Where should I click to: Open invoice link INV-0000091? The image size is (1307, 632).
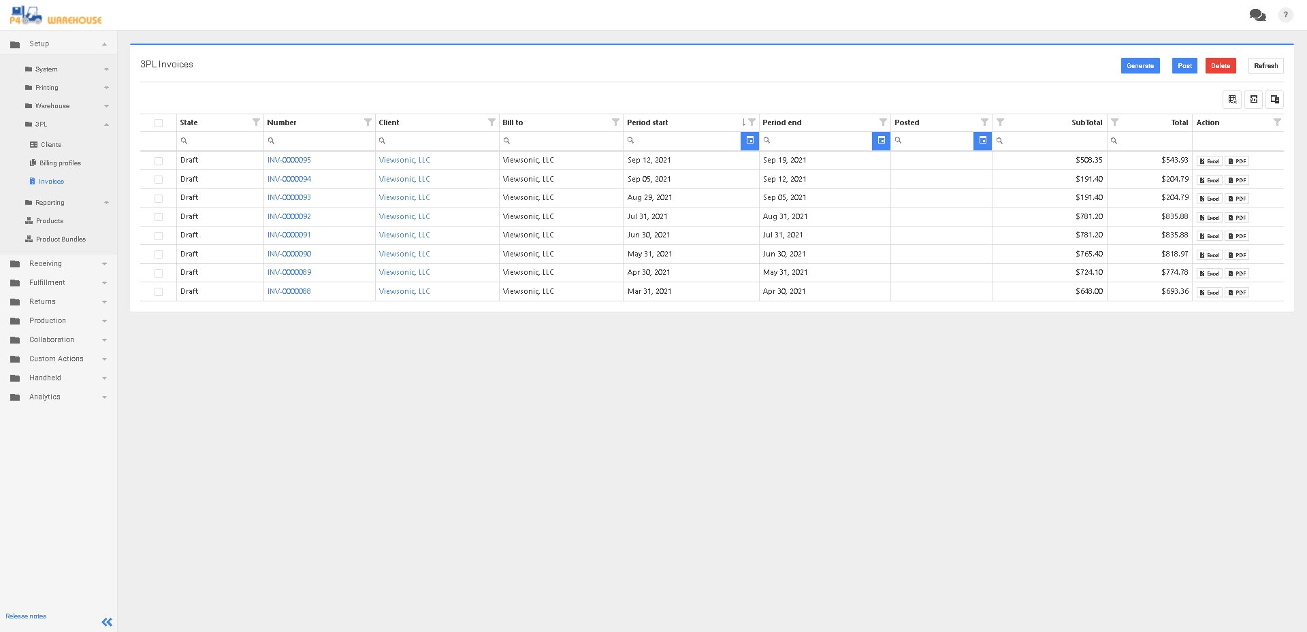click(289, 235)
